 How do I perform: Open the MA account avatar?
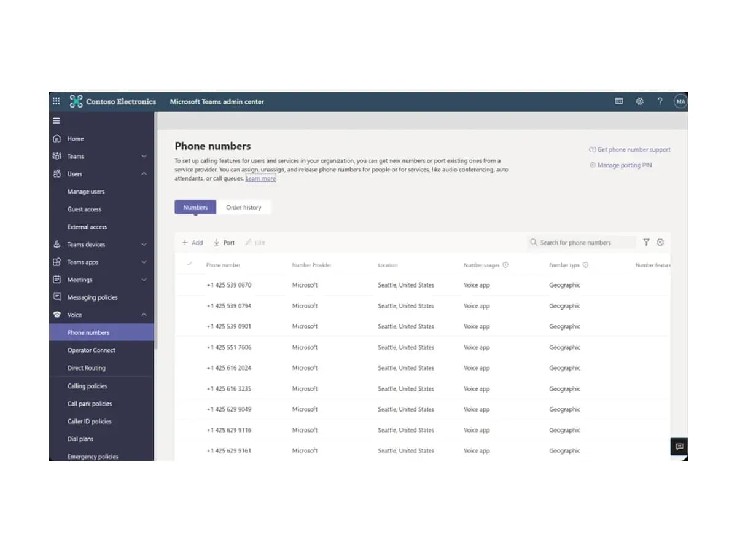680,101
